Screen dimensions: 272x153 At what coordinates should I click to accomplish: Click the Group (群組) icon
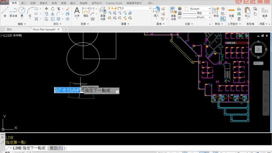pyautogui.click(x=216, y=12)
